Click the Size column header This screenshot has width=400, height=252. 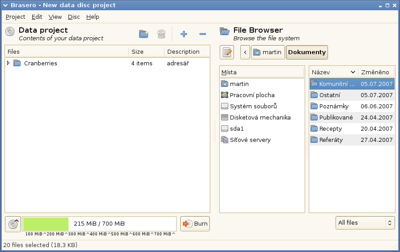click(146, 52)
